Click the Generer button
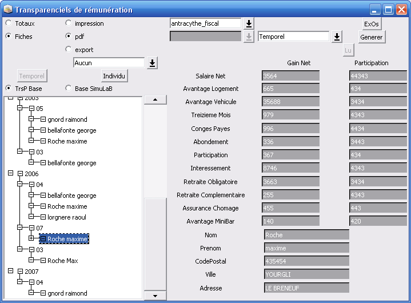 click(372, 37)
